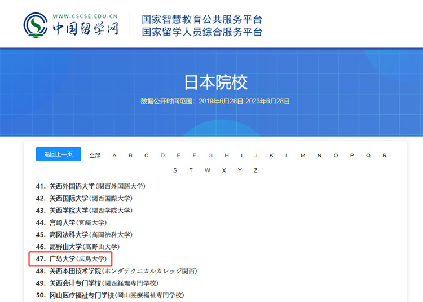Click the 中国留学网 logo
This screenshot has width=423, height=302.
pyautogui.click(x=71, y=25)
